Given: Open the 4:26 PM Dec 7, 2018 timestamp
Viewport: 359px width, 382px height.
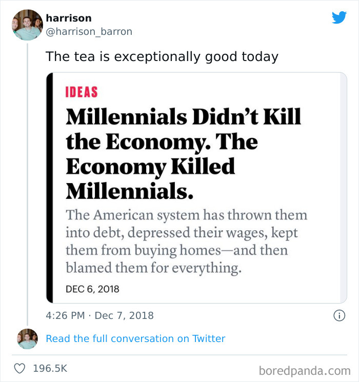Looking at the screenshot, I should 99,315.
